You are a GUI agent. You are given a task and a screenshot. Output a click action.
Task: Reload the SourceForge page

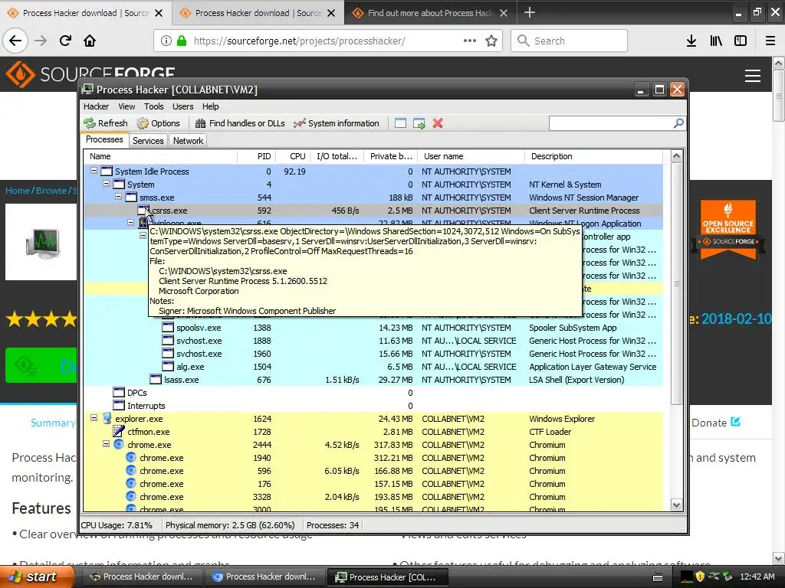pyautogui.click(x=66, y=41)
